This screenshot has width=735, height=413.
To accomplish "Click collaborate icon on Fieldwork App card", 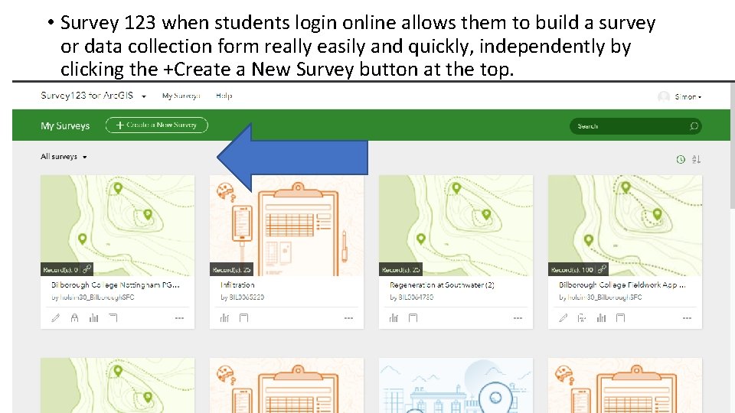I will (x=582, y=318).
